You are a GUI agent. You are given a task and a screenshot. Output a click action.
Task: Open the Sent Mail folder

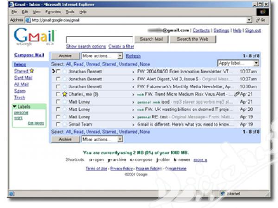(23, 78)
